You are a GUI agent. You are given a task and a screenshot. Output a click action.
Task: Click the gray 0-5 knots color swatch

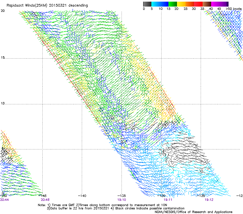pos(147,4)
